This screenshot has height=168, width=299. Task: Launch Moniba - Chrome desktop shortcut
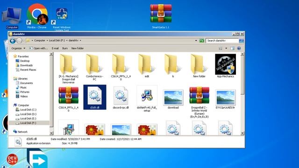click(37, 16)
